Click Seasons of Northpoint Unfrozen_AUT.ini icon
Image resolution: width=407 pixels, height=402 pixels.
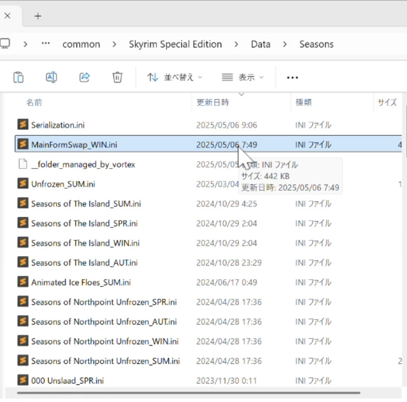[x=23, y=321]
